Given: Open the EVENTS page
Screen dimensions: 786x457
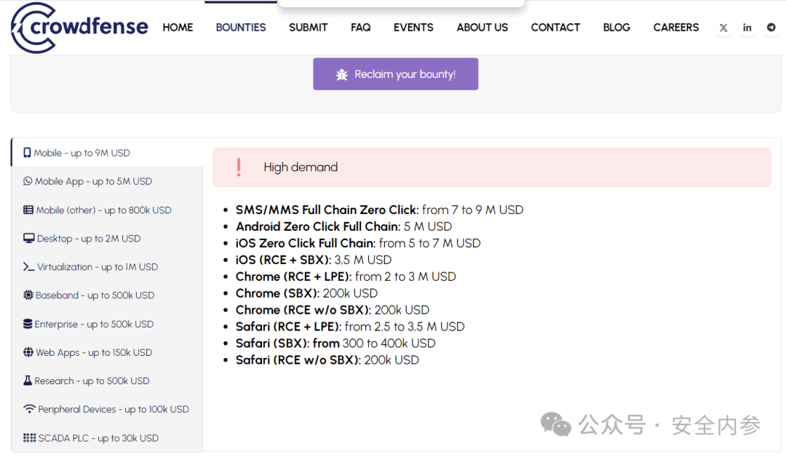Looking at the screenshot, I should [x=413, y=28].
